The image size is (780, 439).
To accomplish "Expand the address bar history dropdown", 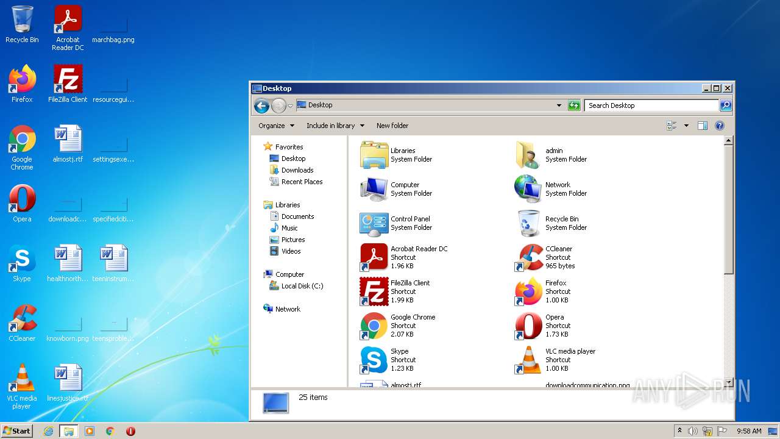I will tap(559, 105).
